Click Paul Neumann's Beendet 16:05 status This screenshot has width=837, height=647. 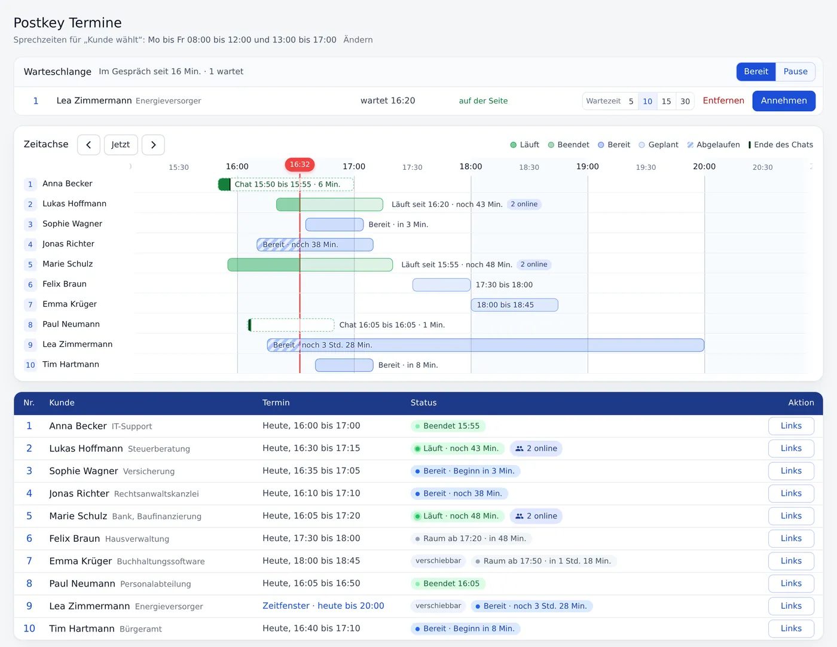click(448, 584)
